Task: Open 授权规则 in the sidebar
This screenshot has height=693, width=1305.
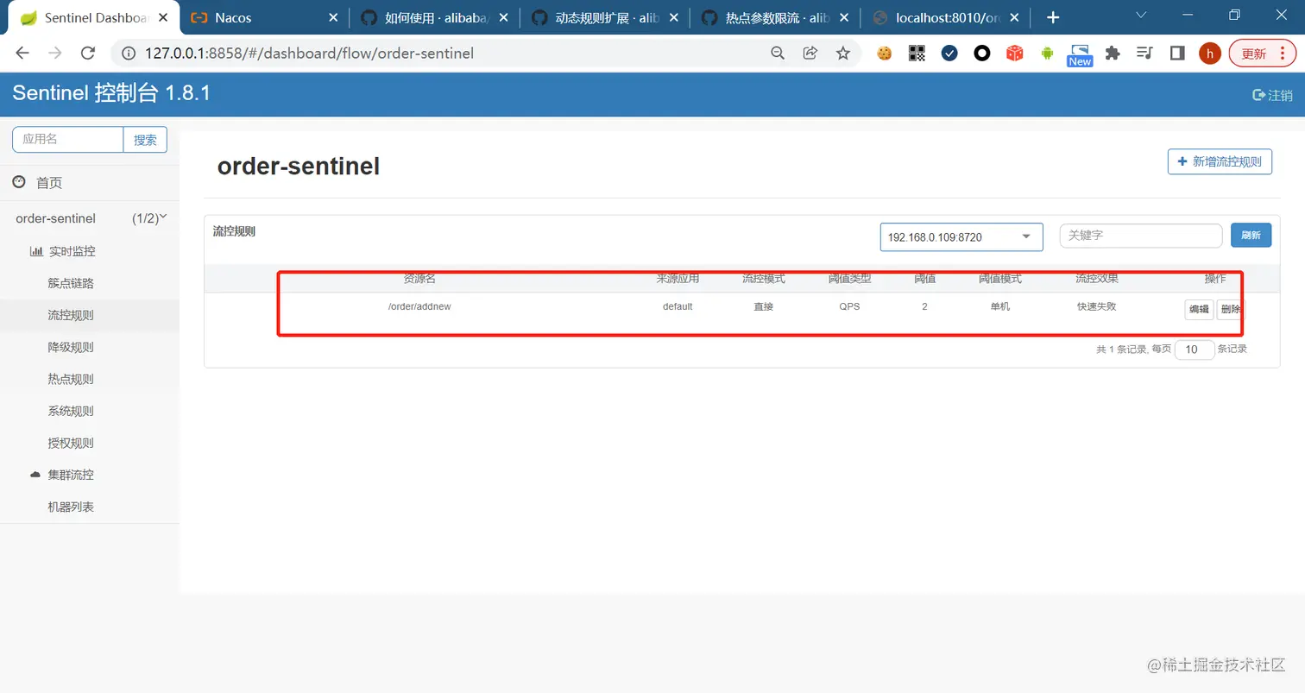Action: point(71,443)
